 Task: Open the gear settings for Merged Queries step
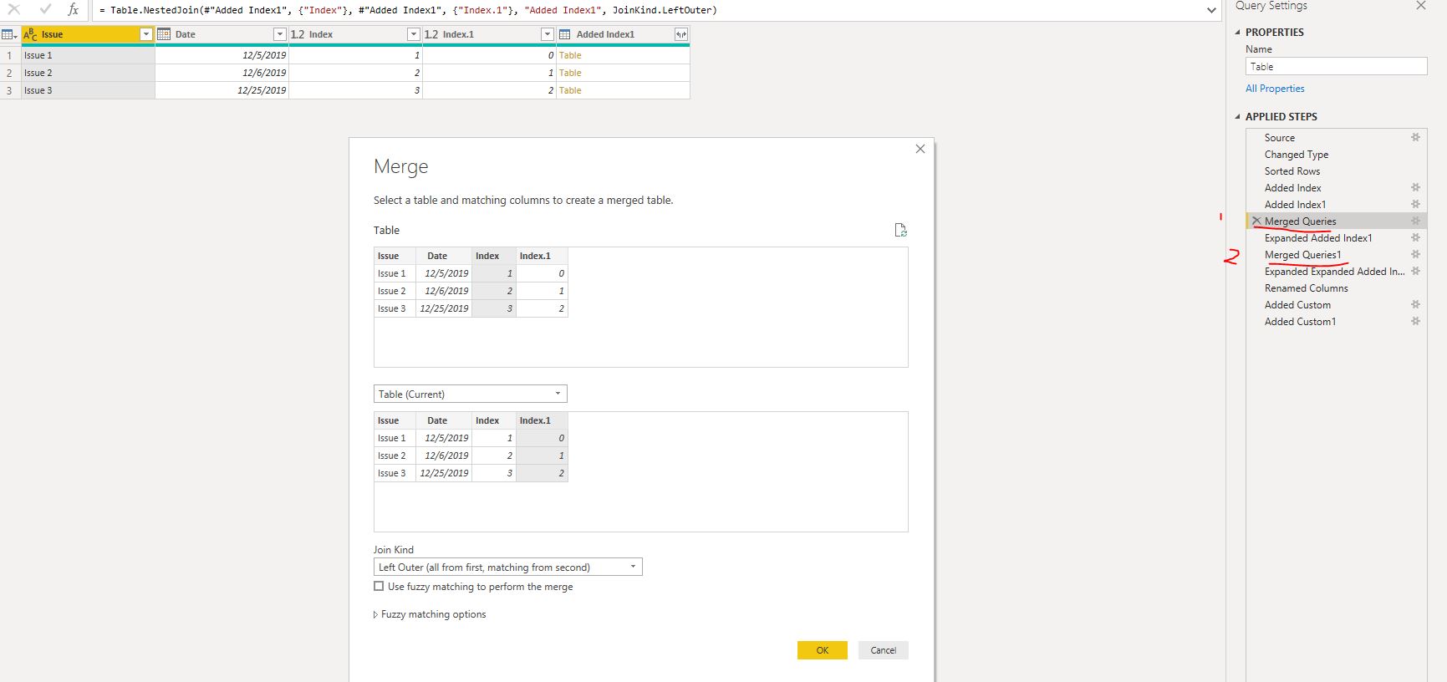[1415, 221]
